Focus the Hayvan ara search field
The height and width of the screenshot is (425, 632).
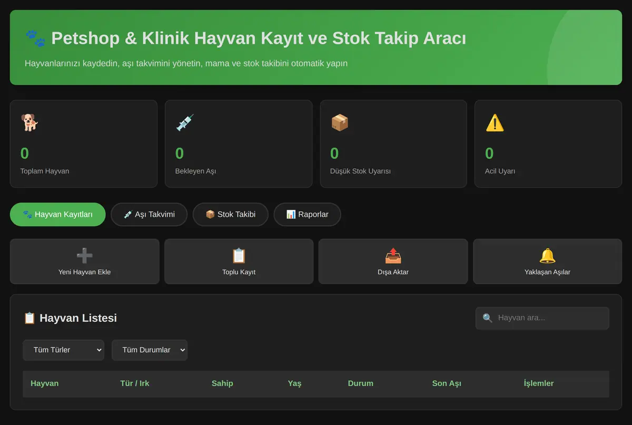click(x=542, y=318)
